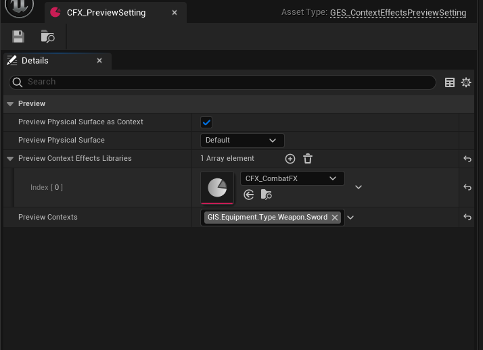Screen dimensions: 483x350
Task: Click the Preview Physical Surface as Context label
Action: (80, 122)
